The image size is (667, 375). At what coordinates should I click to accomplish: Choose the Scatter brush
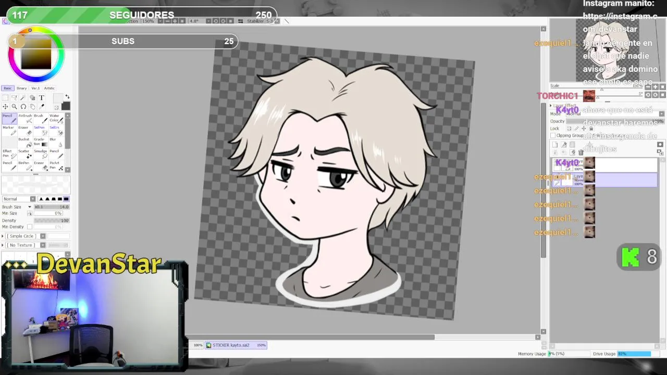[26, 154]
